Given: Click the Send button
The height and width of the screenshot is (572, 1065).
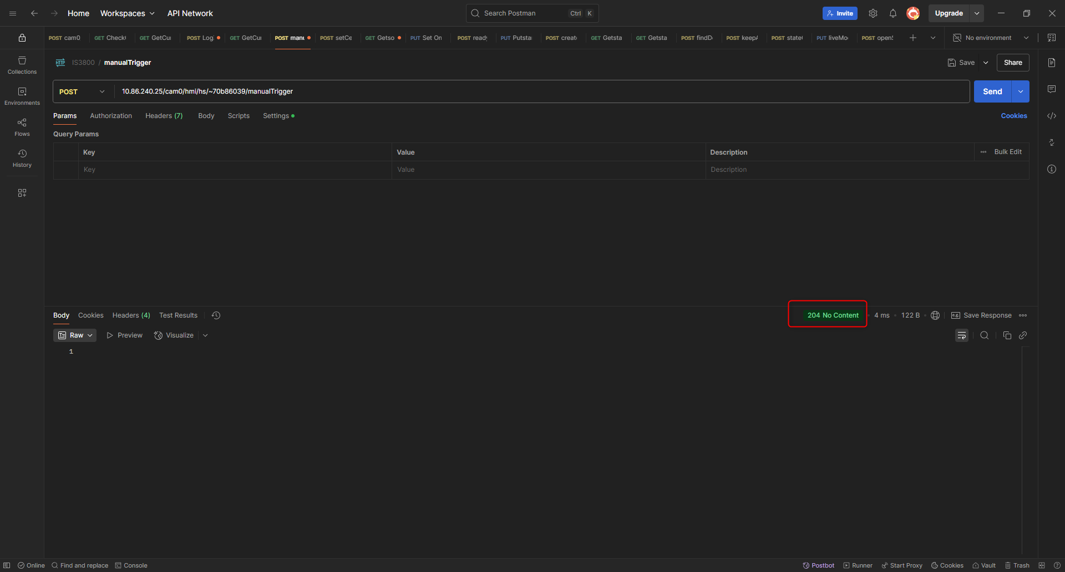Looking at the screenshot, I should click(992, 91).
